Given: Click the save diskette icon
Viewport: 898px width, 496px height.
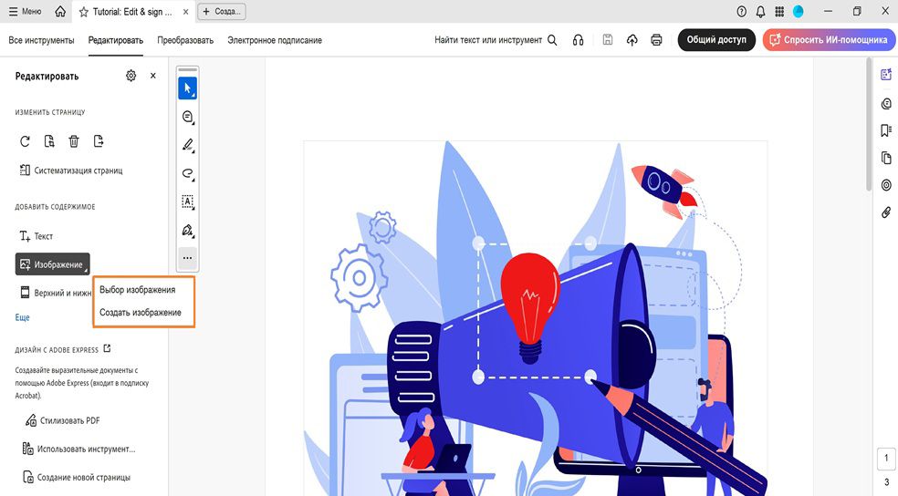Looking at the screenshot, I should 608,40.
